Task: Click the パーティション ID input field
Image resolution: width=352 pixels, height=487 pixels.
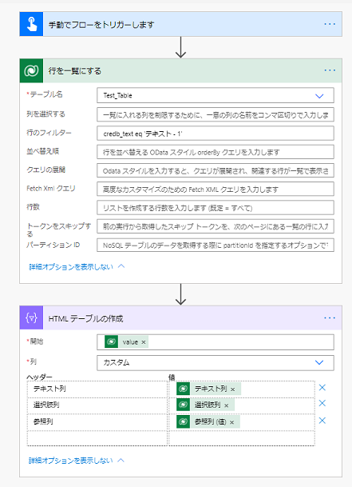Action: 216,245
